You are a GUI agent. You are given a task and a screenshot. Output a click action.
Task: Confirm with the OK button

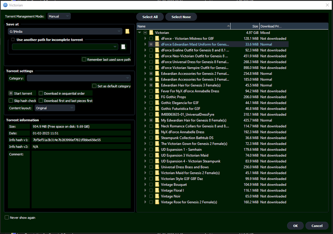[x=295, y=226]
